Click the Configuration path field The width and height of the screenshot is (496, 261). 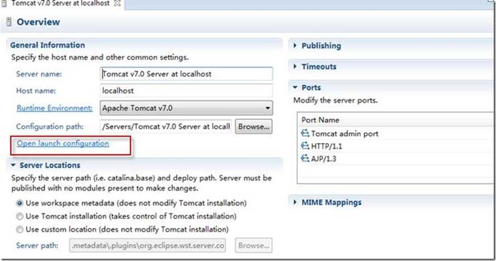click(166, 127)
